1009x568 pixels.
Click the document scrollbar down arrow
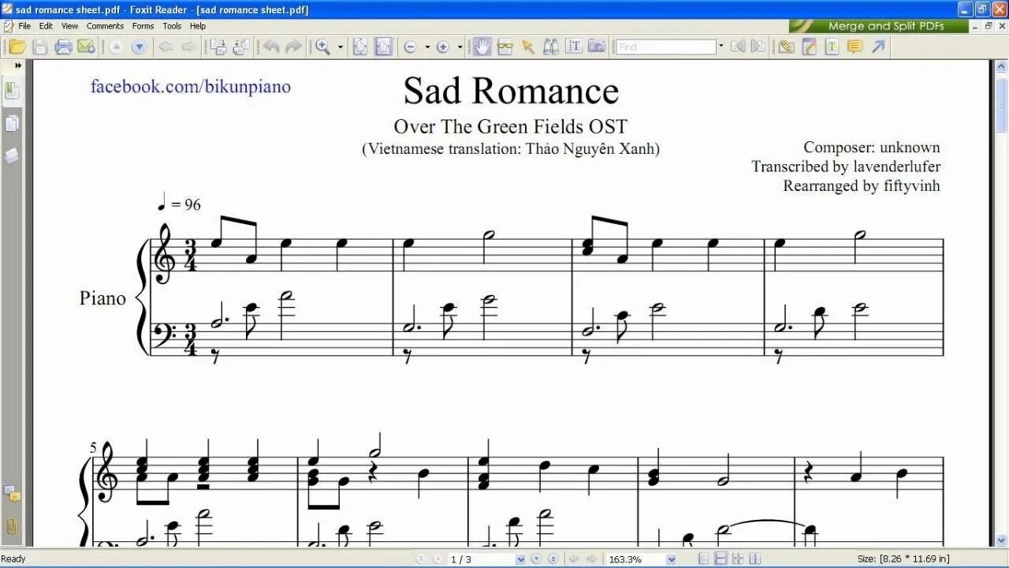1001,542
